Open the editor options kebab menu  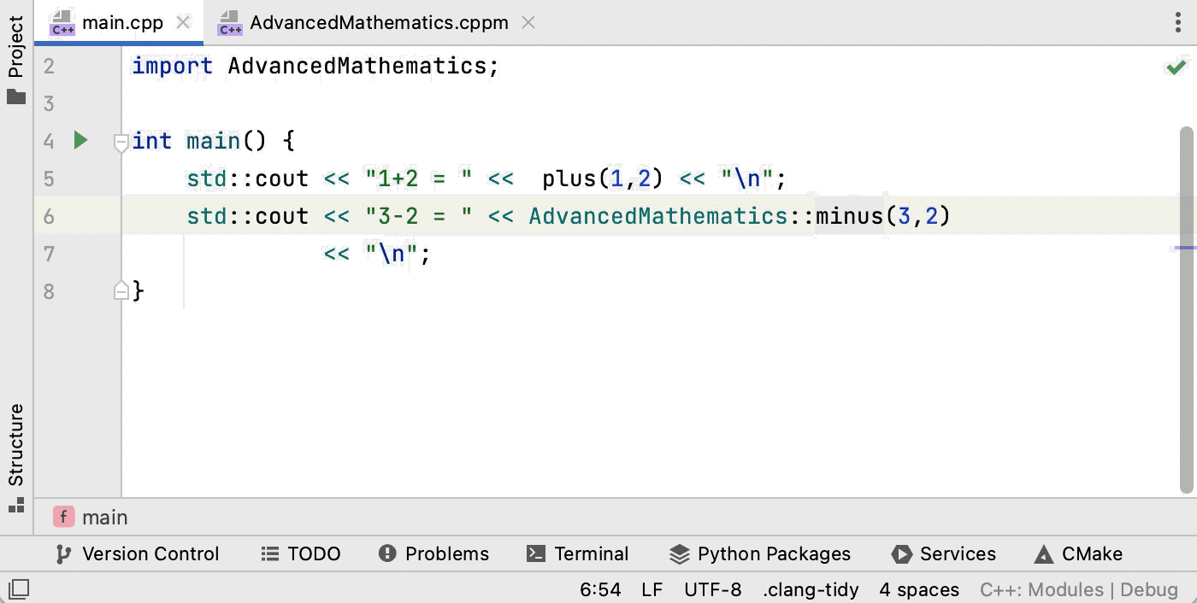click(1178, 23)
